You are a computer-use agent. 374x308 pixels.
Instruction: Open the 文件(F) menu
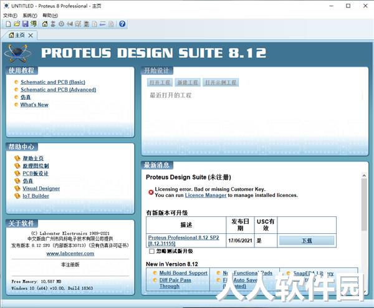10,16
